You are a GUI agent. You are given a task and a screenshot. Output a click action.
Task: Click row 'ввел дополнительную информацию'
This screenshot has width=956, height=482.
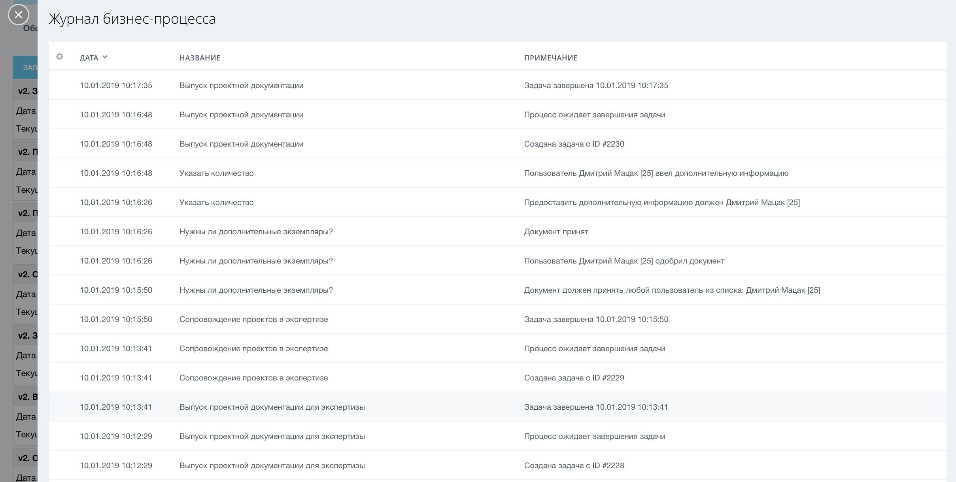656,173
